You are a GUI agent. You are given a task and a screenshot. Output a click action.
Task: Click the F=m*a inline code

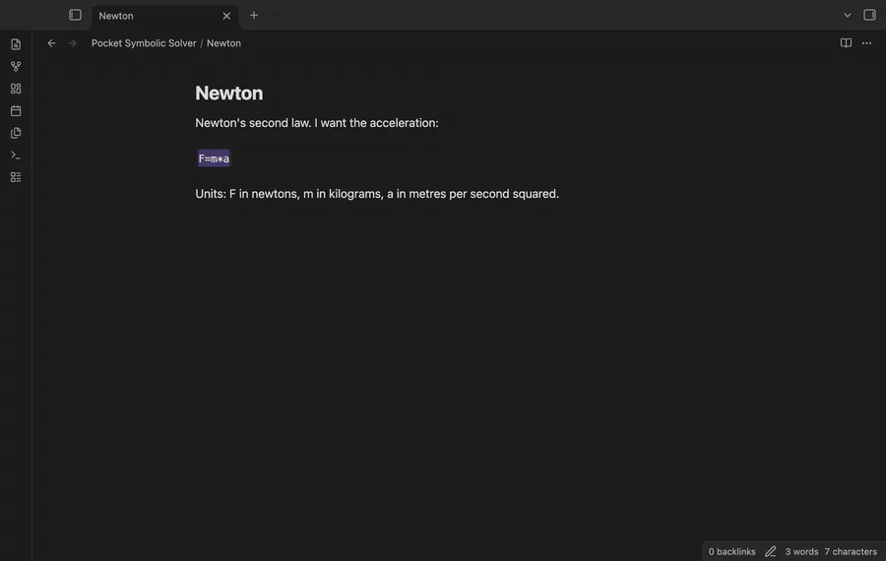[x=214, y=158]
